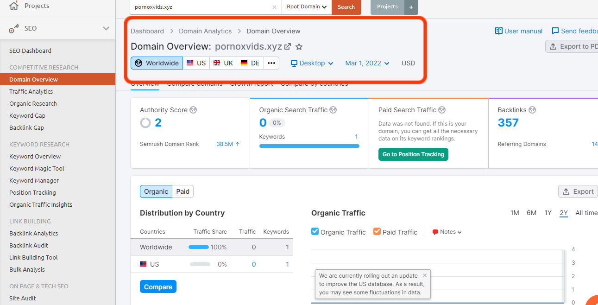Open Keyword Magic Tool in sidebar

(37, 168)
